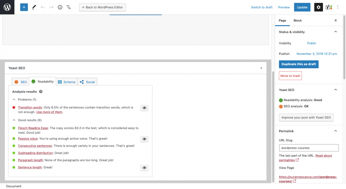Toggle highlighting for Transition words result
The width and height of the screenshot is (346, 189).
144,108
